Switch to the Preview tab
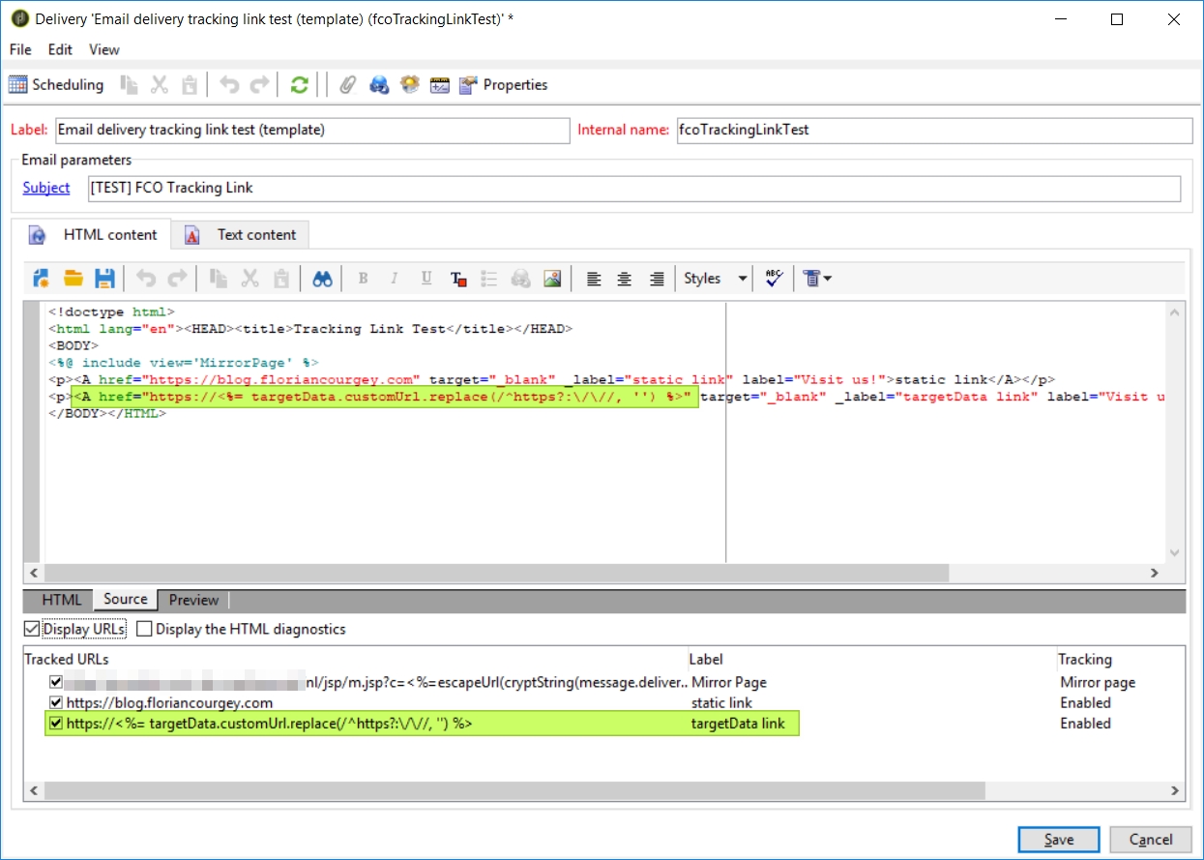 coord(193,600)
